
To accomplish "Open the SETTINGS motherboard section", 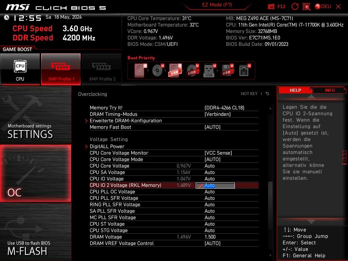I will pos(35,115).
